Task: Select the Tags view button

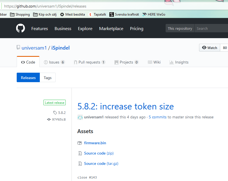Action: tap(48, 78)
